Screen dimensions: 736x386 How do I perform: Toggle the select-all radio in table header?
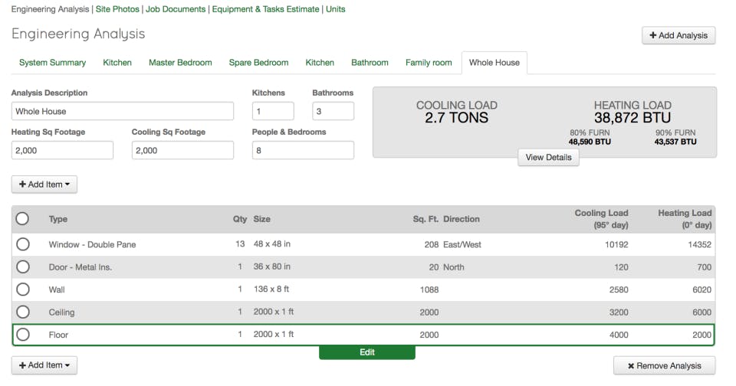coord(22,218)
